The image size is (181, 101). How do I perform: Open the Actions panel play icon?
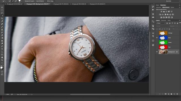coord(153,10)
